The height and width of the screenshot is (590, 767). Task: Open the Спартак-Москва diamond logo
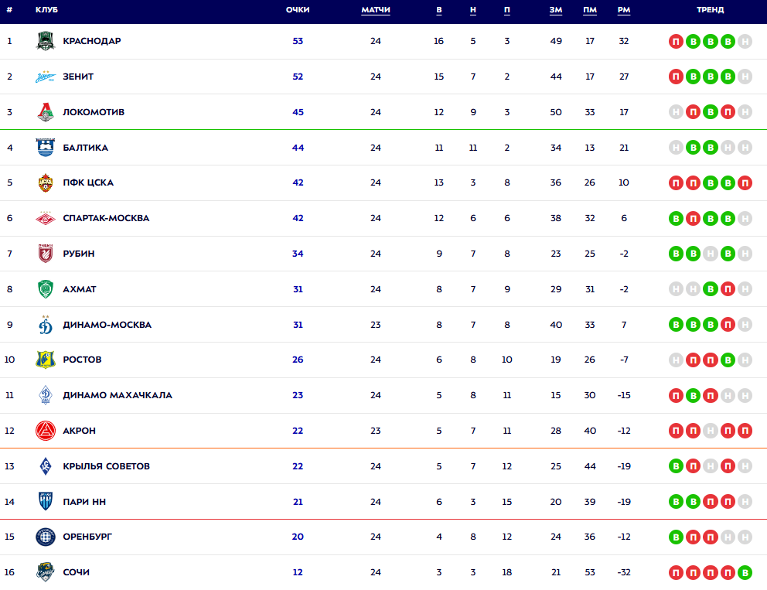pos(46,218)
